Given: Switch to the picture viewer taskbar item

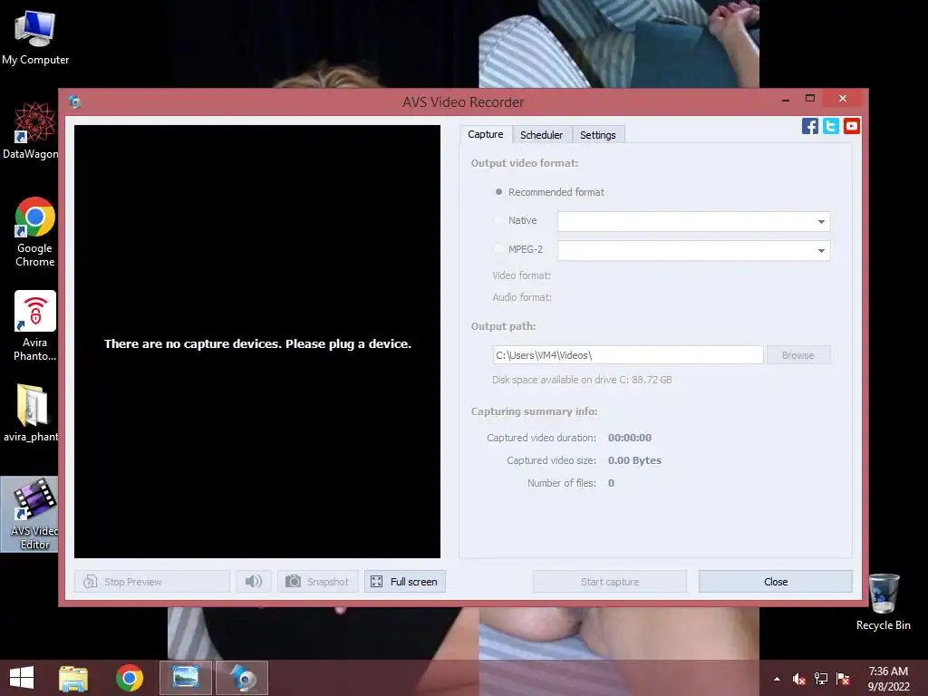Looking at the screenshot, I should point(185,678).
